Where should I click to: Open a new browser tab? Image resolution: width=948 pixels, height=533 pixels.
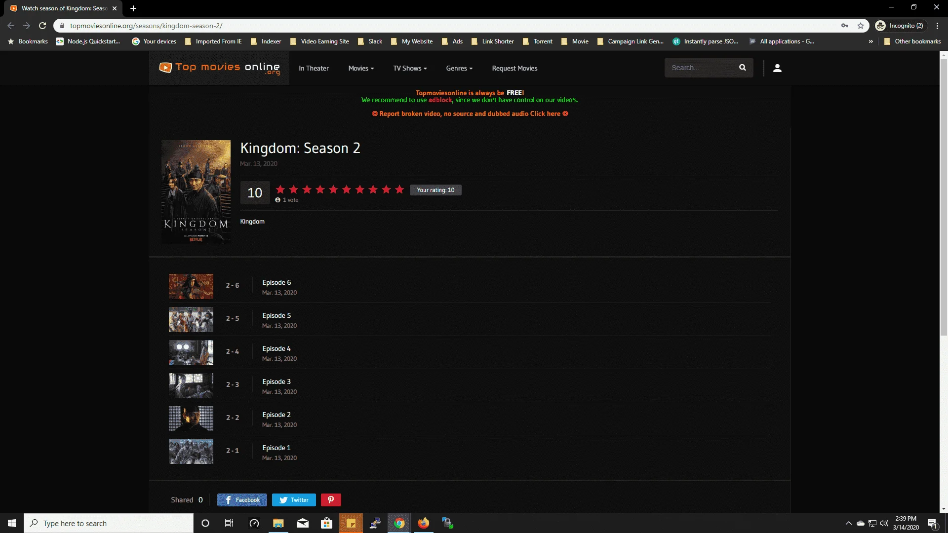[x=133, y=8]
